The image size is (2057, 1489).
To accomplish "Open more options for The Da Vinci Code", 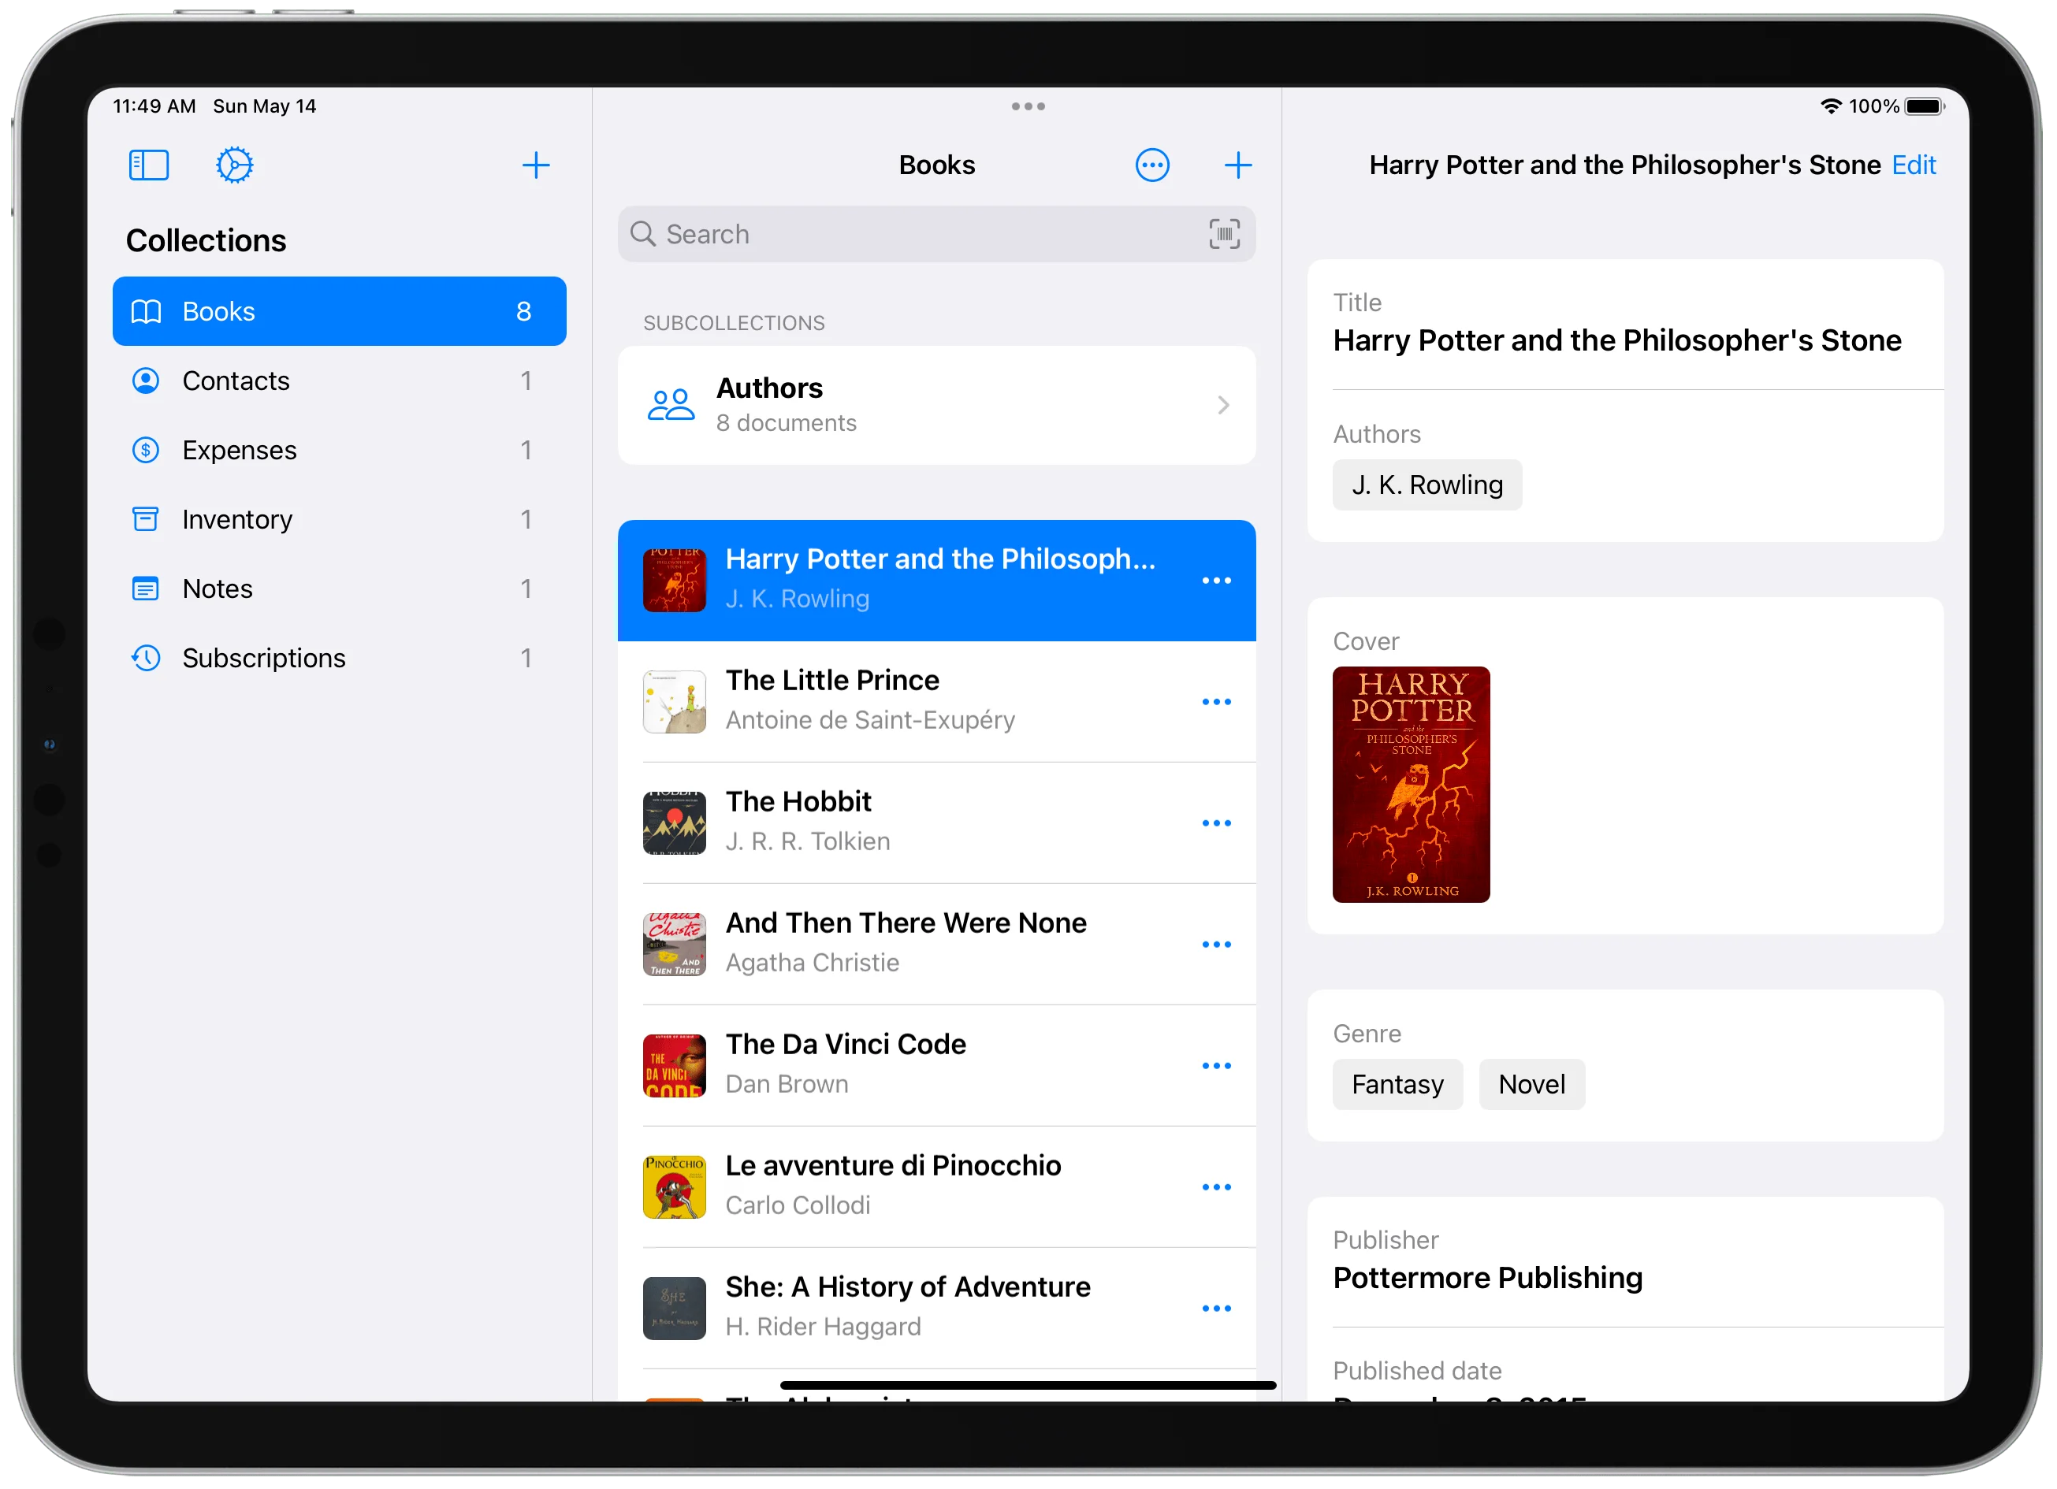I will click(1215, 1065).
